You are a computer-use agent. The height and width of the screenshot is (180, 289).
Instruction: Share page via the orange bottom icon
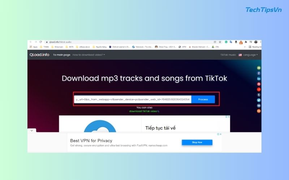pos(259,111)
